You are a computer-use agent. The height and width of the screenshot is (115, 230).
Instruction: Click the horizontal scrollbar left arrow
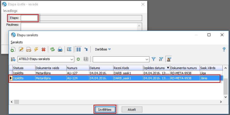pyautogui.click(x=12, y=102)
